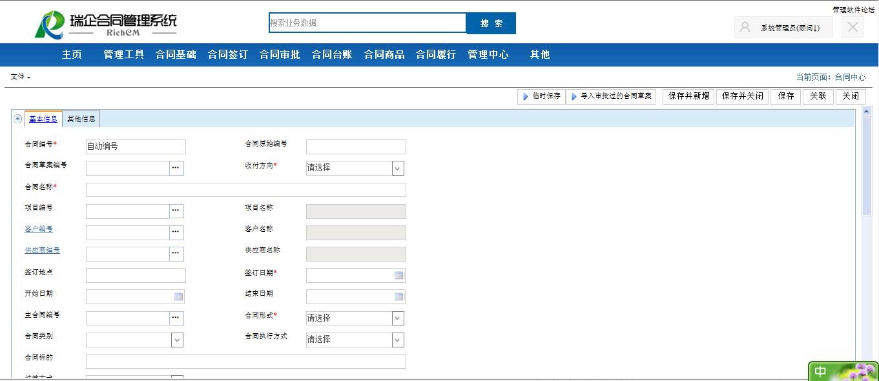879x381 pixels.
Task: Focus the 合同标的 input field
Action: [246, 361]
